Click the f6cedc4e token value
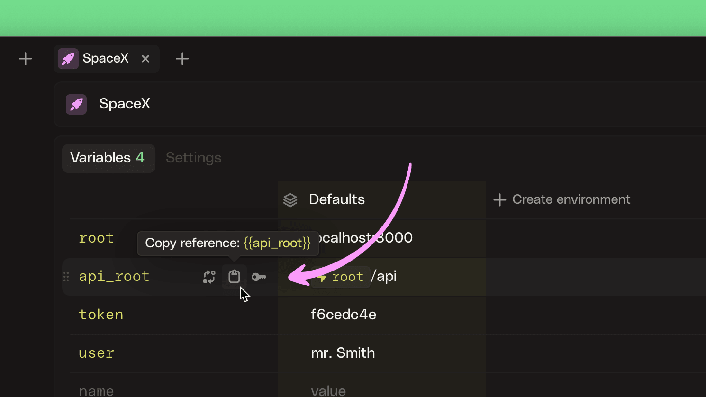This screenshot has width=706, height=397. click(344, 315)
